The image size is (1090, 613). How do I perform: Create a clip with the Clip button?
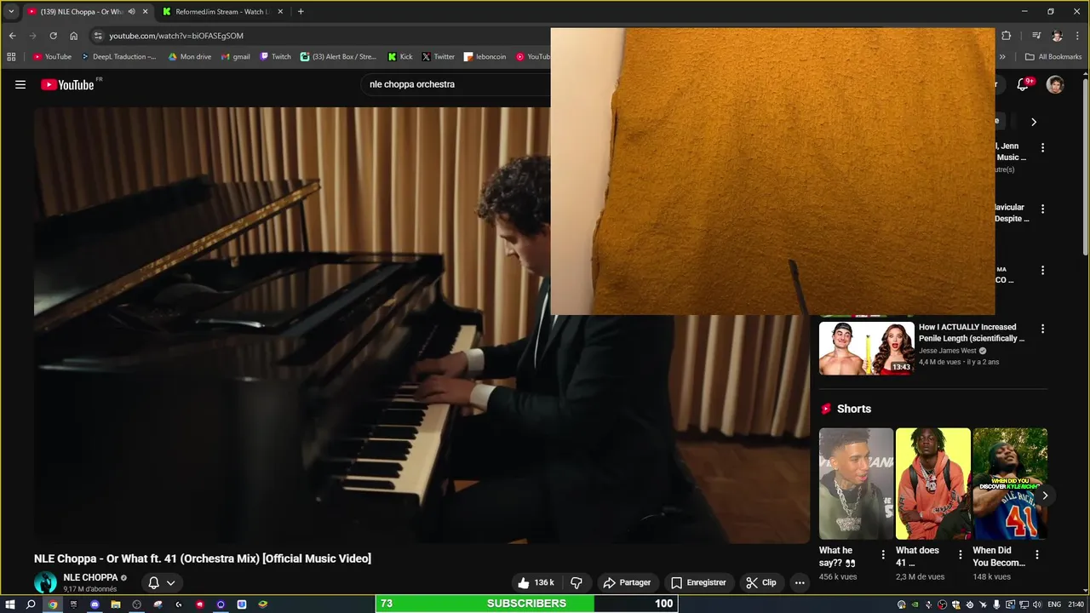pyautogui.click(x=761, y=582)
